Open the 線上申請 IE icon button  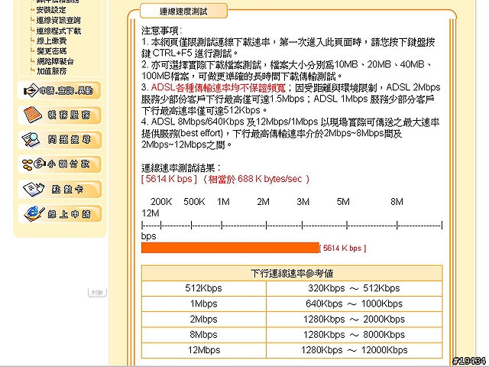coord(60,213)
